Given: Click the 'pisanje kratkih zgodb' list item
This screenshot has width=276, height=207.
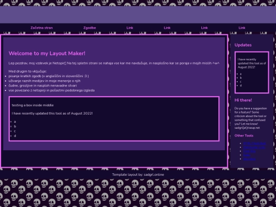Looking at the screenshot, I should coord(49,76).
